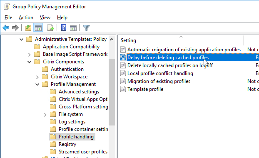Screen dimensions: 259x158
Task: Open the Action menu
Action: [26, 18]
